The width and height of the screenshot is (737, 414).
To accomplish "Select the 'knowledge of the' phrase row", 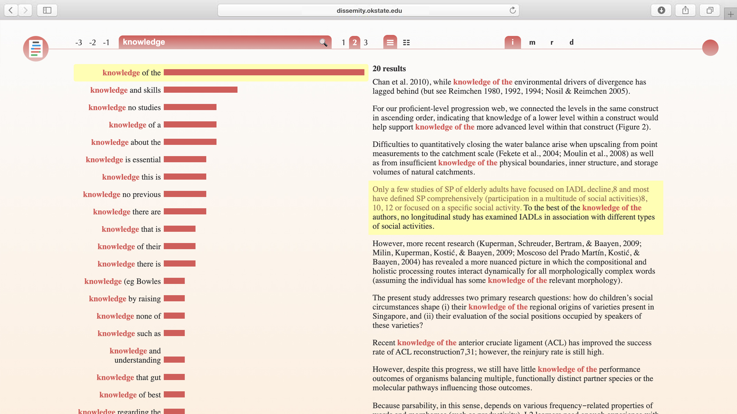I will pos(221,72).
